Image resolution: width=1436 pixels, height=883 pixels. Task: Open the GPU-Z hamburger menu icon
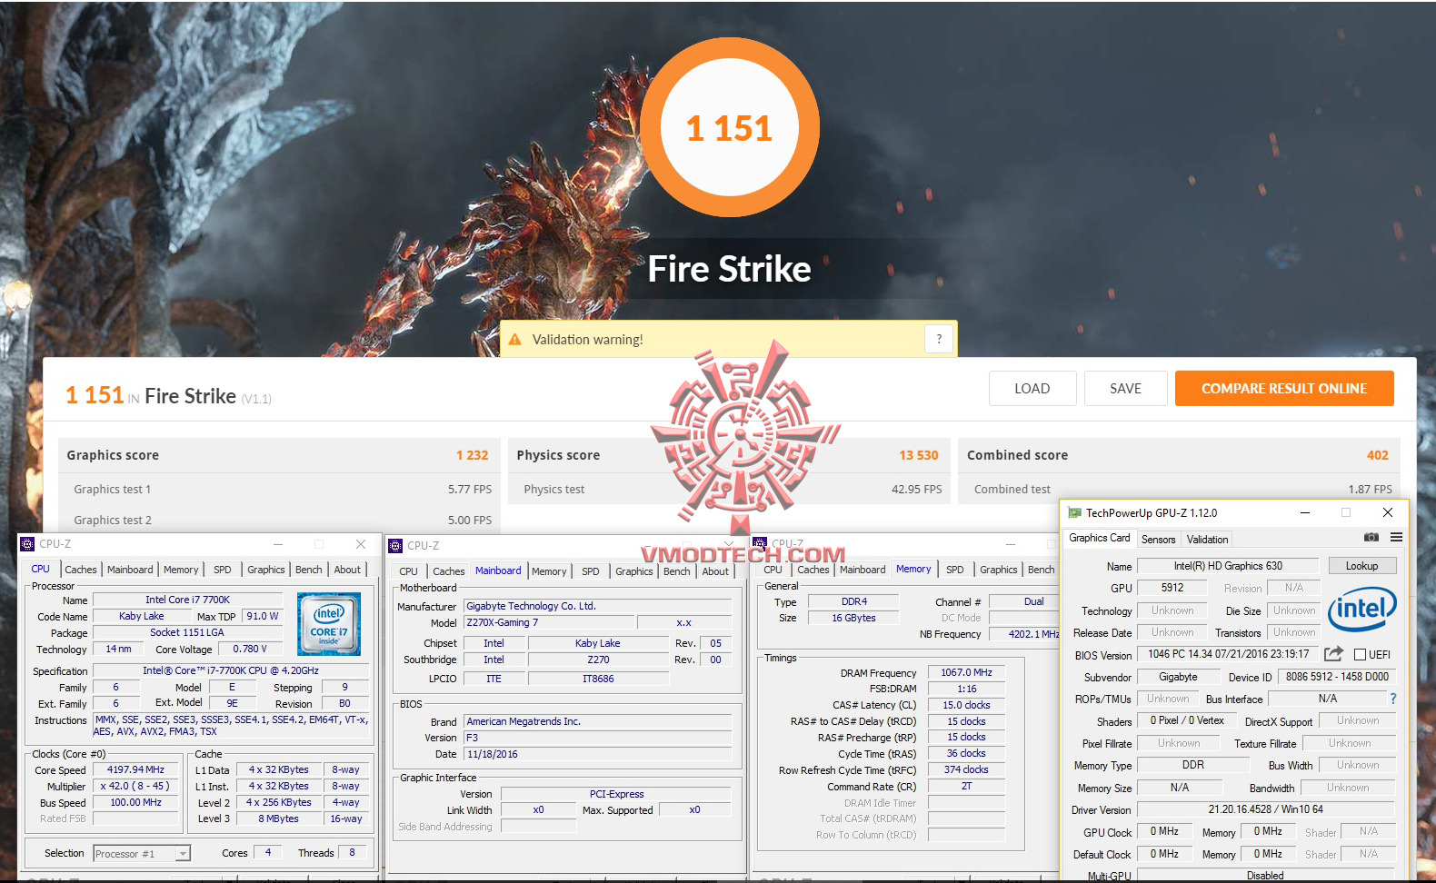[x=1396, y=537]
